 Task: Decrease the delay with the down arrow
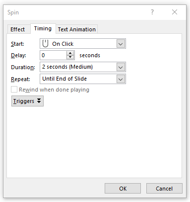tap(70, 57)
